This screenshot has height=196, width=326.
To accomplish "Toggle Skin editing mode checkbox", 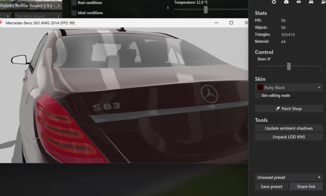I will 257,96.
